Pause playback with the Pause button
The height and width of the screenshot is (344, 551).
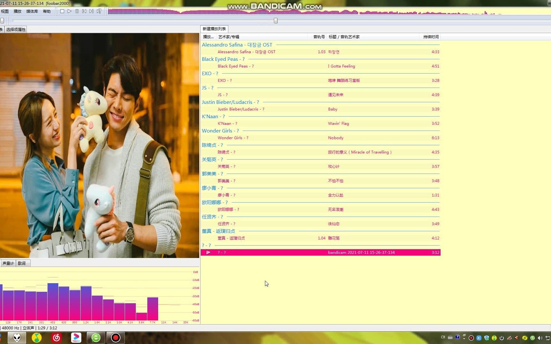(77, 11)
